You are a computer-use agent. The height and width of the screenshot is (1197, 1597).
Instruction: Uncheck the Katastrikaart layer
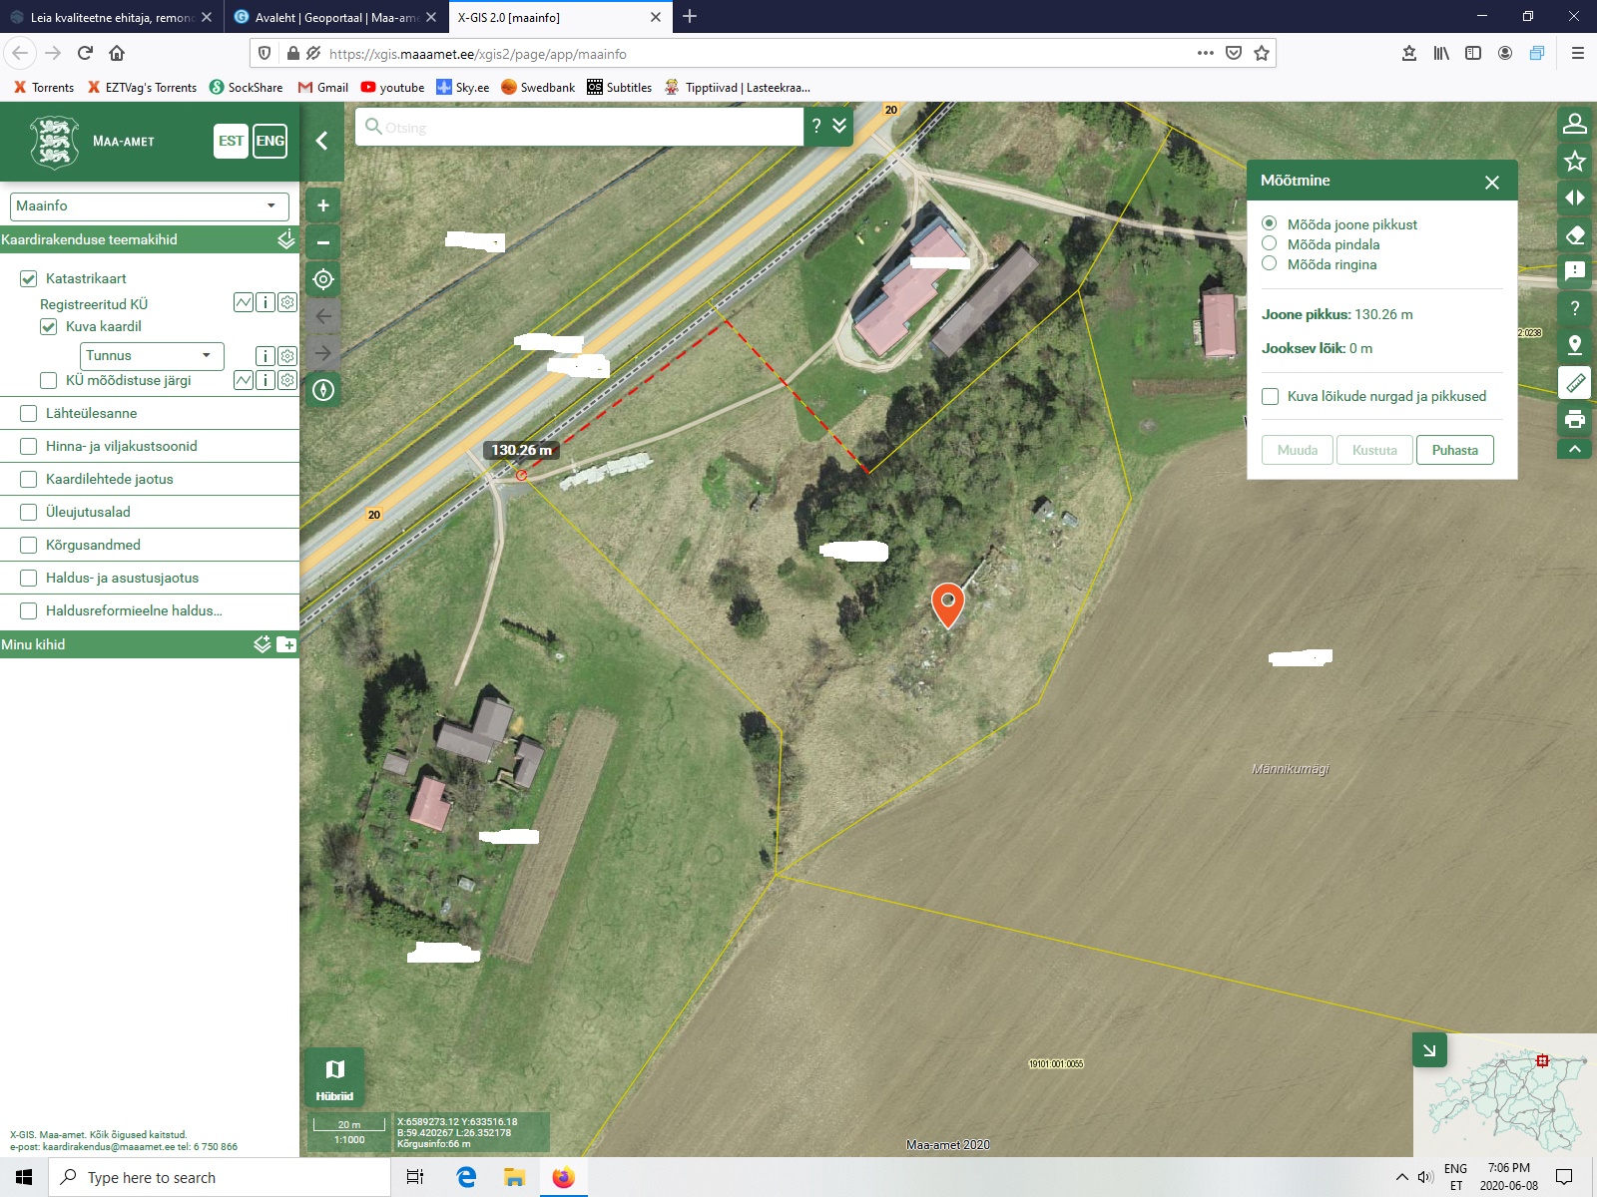coord(29,278)
